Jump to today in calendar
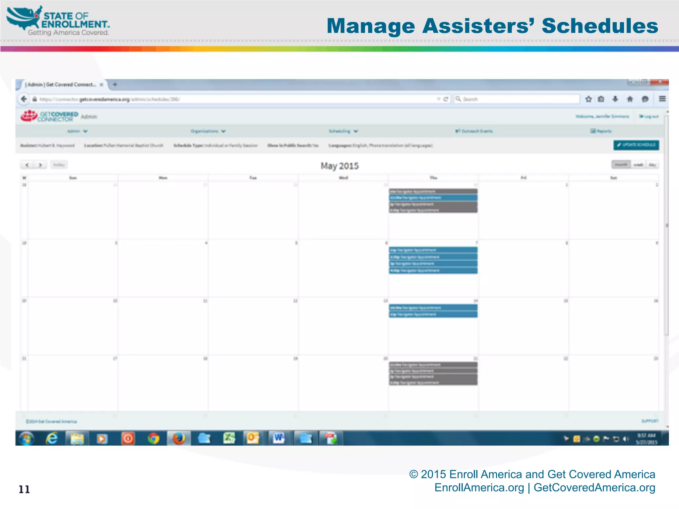The width and height of the screenshot is (679, 509). pos(59,165)
